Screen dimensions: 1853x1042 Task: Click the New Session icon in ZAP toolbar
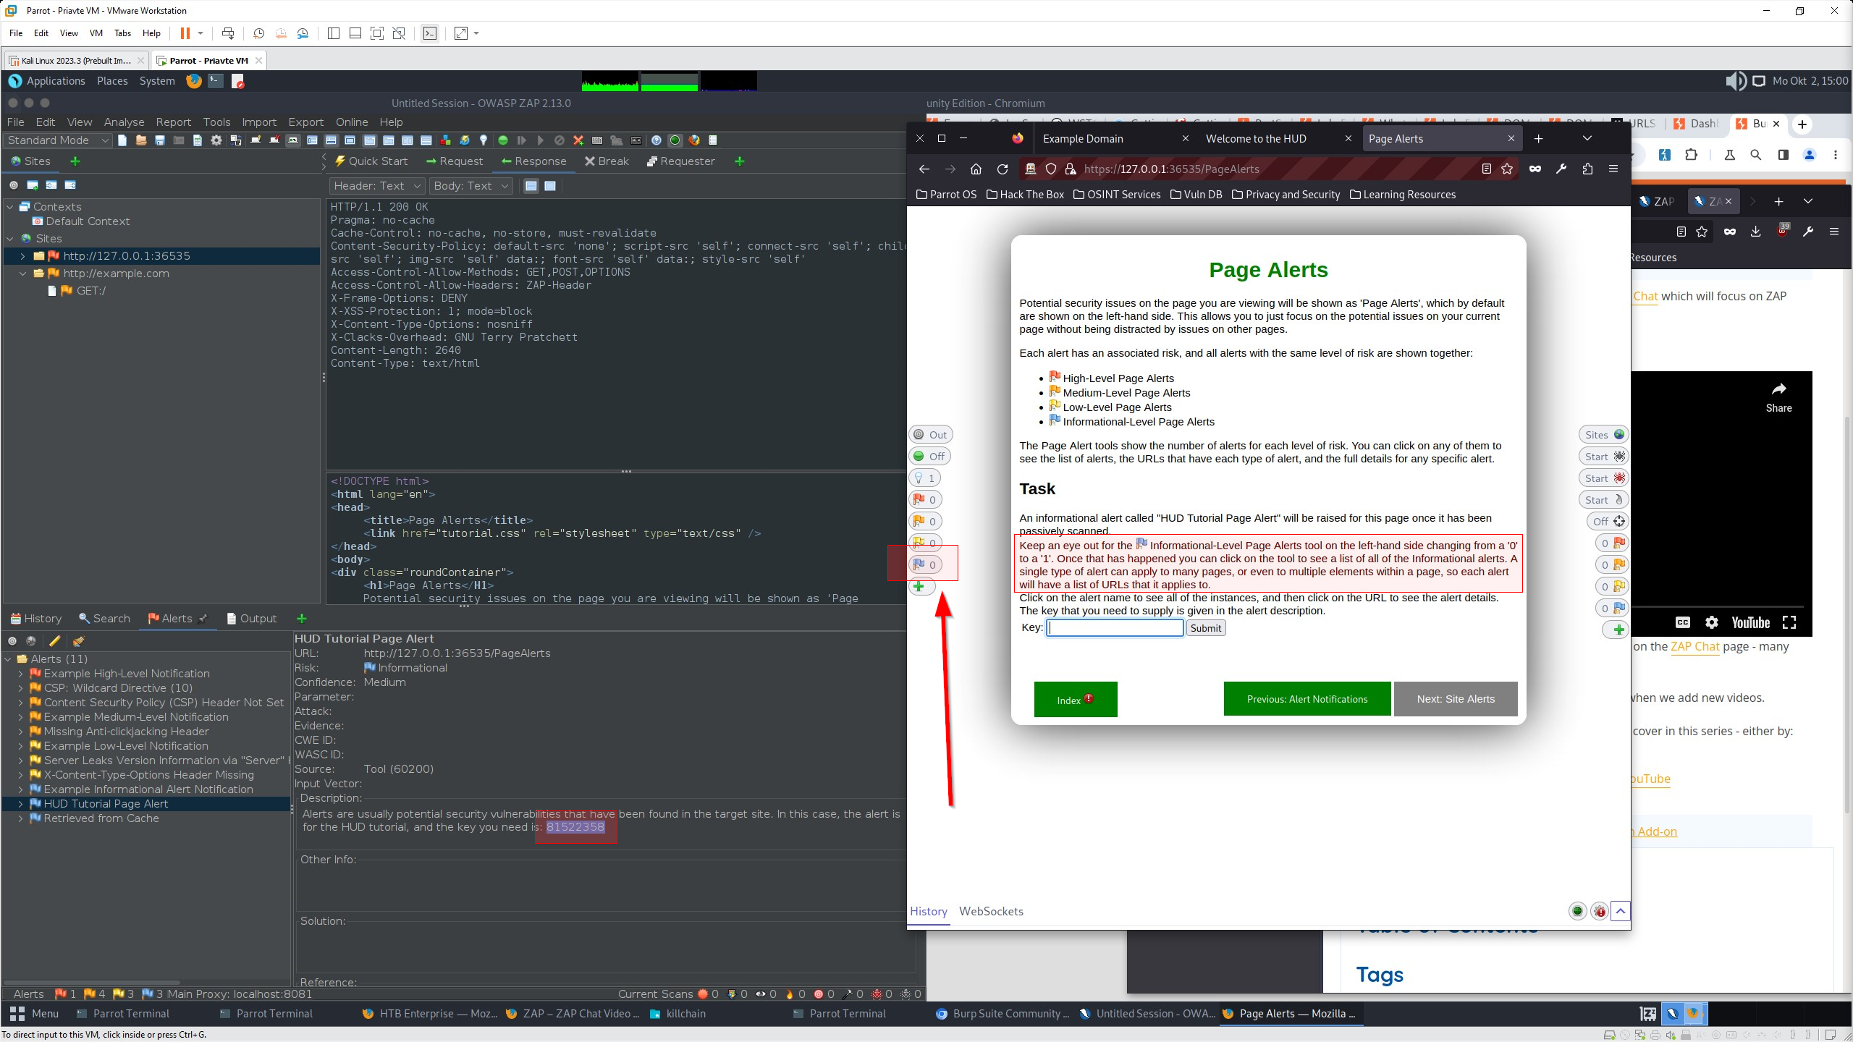(x=122, y=140)
